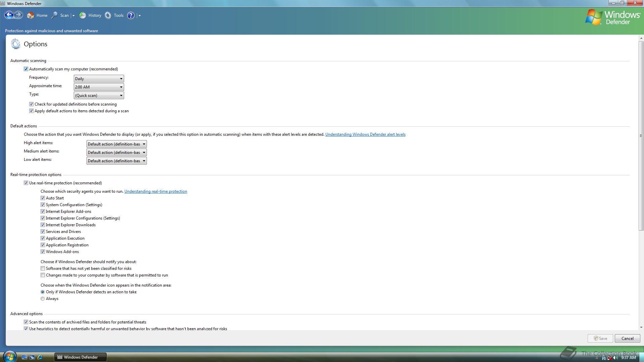Screen dimensions: 644x362
Task: Open the Frequency dropdown set to Daily
Action: pyautogui.click(x=99, y=79)
